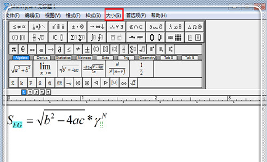Screen dimensions: 267x162
Task: Switch to Tab 8
Action: click(x=168, y=58)
